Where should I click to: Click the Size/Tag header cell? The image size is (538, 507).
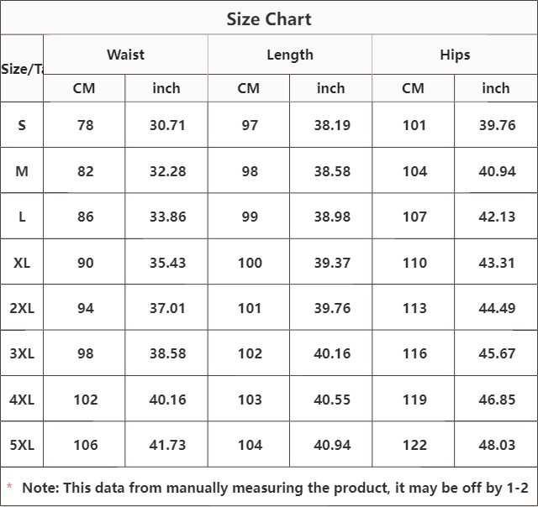tap(22, 69)
